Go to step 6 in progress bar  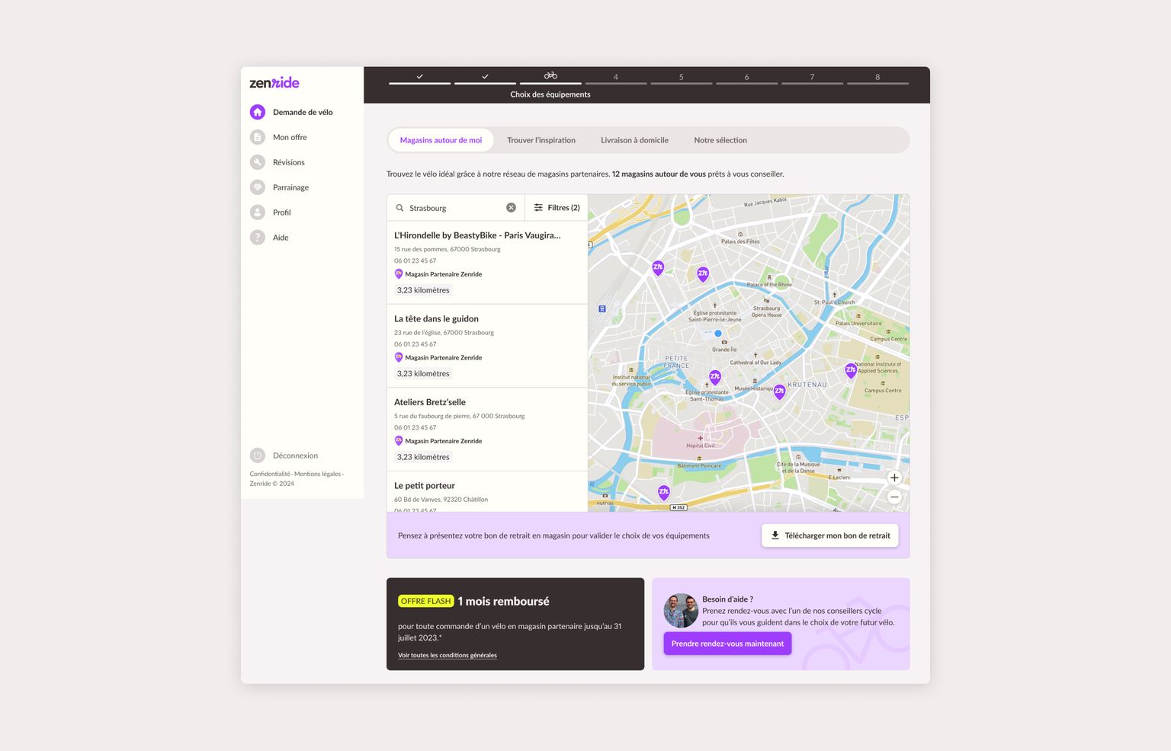tap(746, 77)
